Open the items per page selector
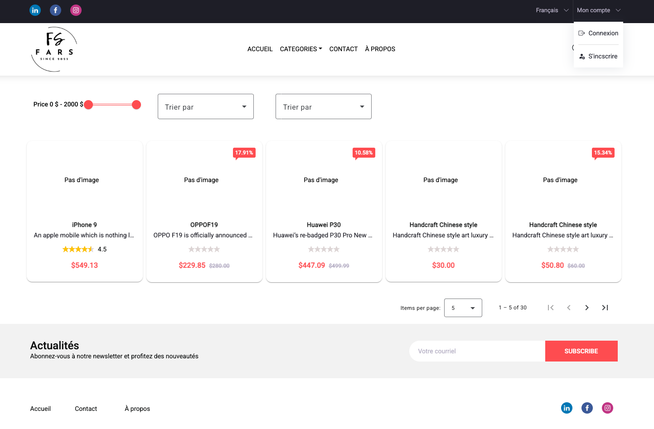 [x=463, y=308]
